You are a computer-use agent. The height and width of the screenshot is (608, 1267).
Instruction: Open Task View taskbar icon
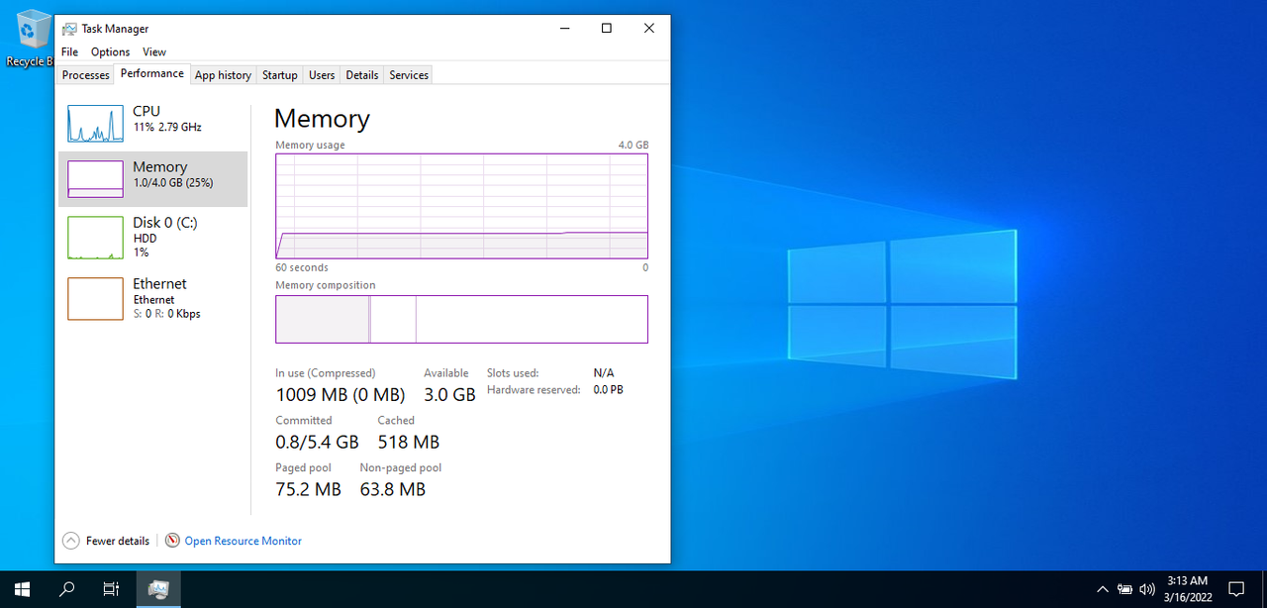(x=111, y=589)
